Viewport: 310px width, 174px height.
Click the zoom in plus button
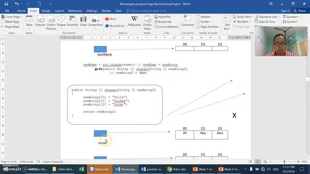pyautogui.click(x=298, y=162)
